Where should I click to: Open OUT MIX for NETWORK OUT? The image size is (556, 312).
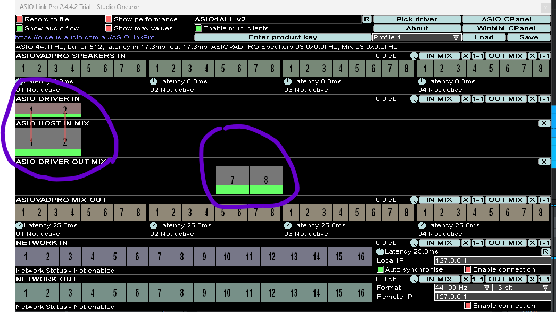(505, 280)
